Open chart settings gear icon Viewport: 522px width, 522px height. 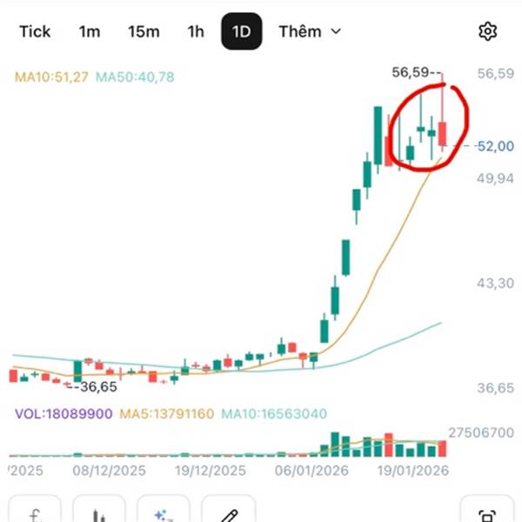487,32
